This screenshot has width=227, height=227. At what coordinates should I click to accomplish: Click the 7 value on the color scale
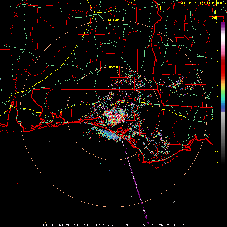pos(218,29)
